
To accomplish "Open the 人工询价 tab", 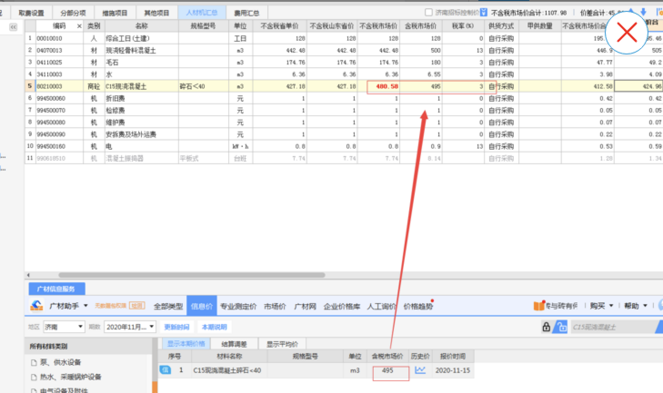I will click(382, 306).
